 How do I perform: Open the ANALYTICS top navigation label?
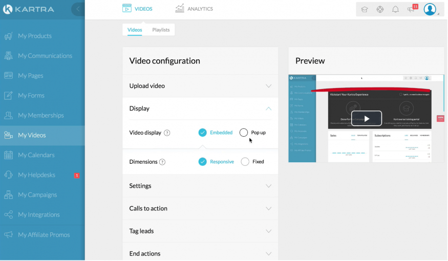pos(200,9)
